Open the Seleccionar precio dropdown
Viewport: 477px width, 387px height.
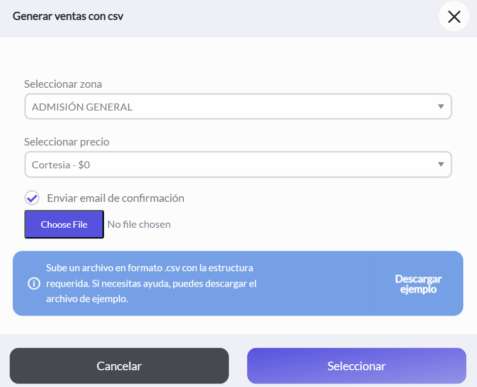pyautogui.click(x=238, y=164)
